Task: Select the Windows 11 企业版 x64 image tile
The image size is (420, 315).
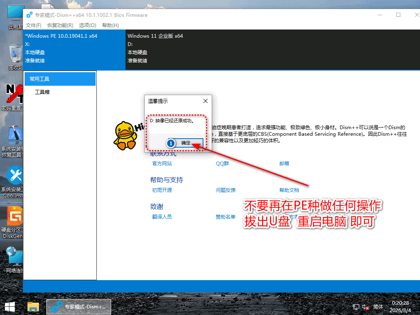Action: 273,50
